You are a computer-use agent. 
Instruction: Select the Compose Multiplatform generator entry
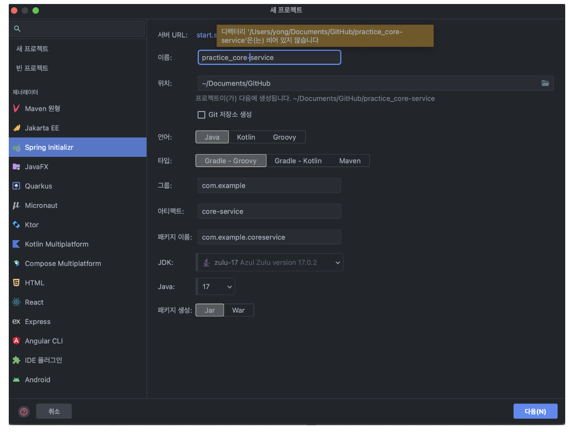[x=78, y=263]
